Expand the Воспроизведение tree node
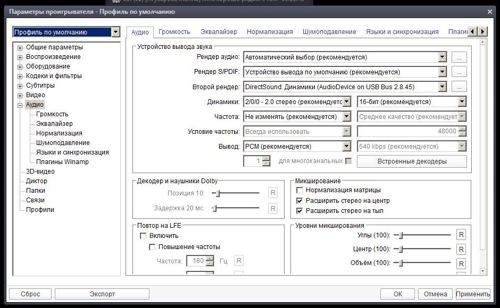Image resolution: width=500 pixels, height=308 pixels. coord(20,57)
